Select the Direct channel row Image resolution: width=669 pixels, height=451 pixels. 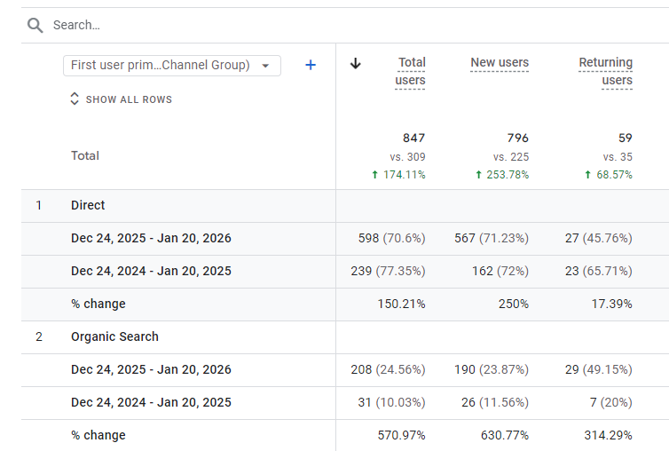[x=345, y=205]
